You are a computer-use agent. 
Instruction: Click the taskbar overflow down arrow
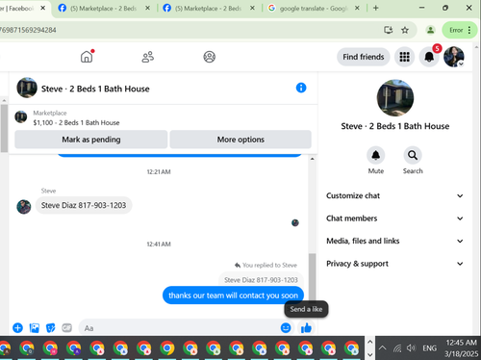click(369, 355)
